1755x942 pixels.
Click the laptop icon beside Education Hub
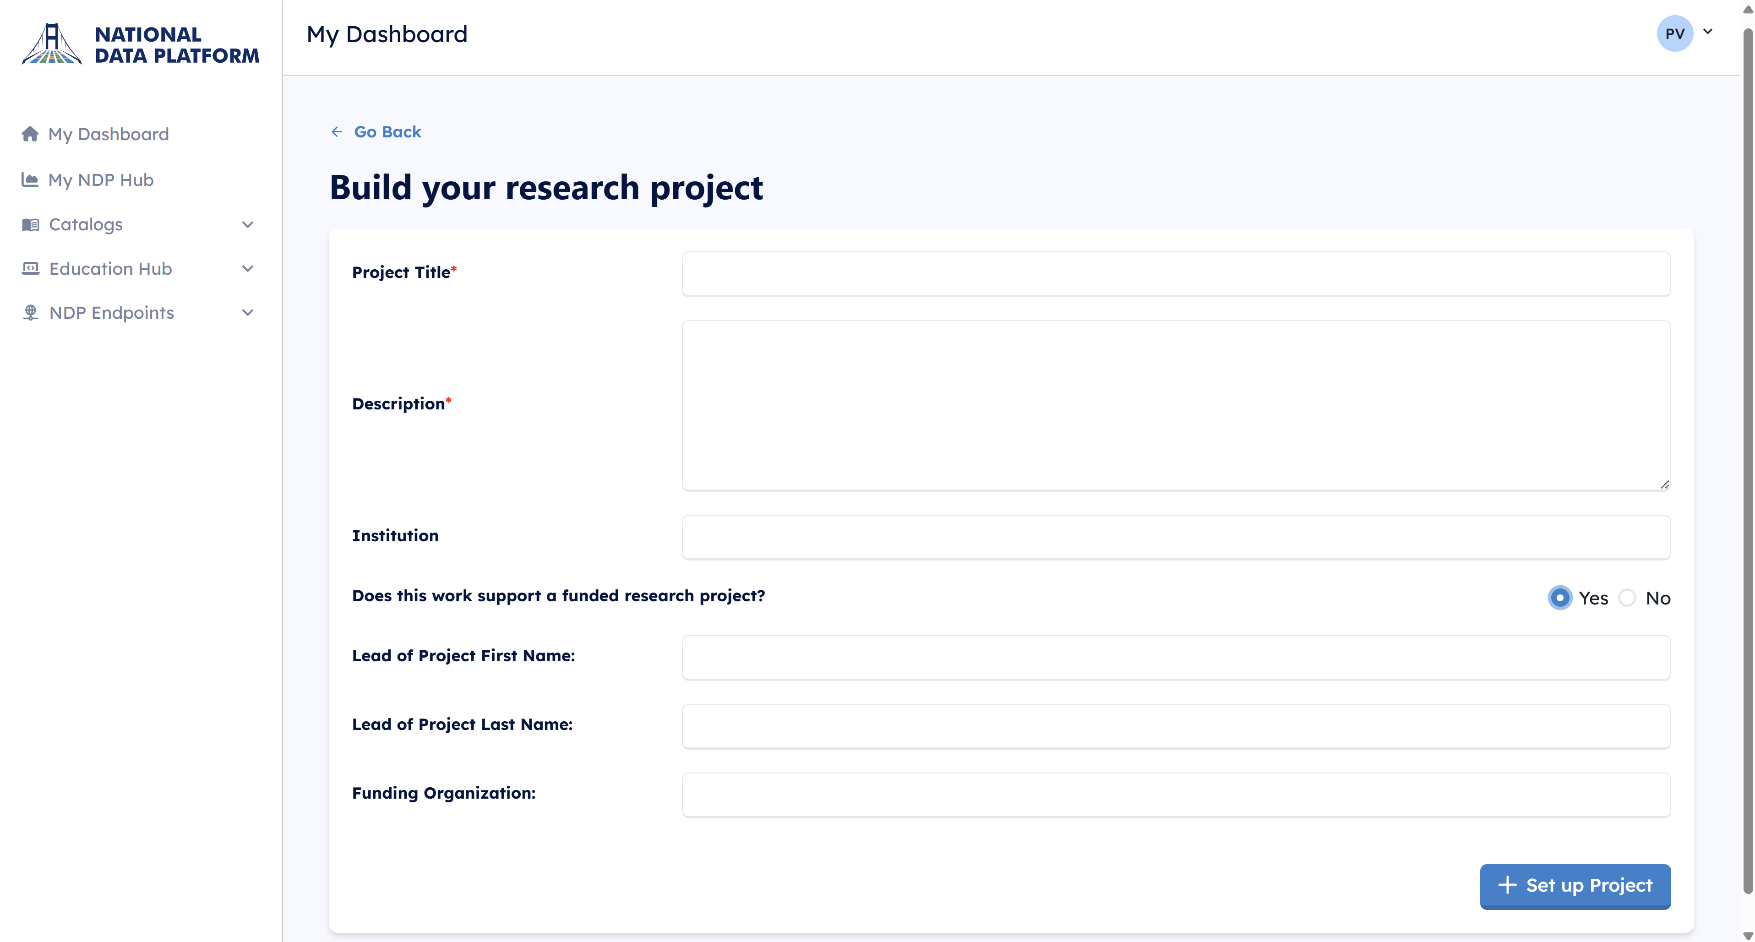click(x=31, y=268)
